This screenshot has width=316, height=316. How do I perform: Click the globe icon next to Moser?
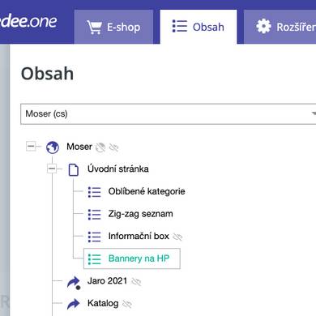point(53,147)
